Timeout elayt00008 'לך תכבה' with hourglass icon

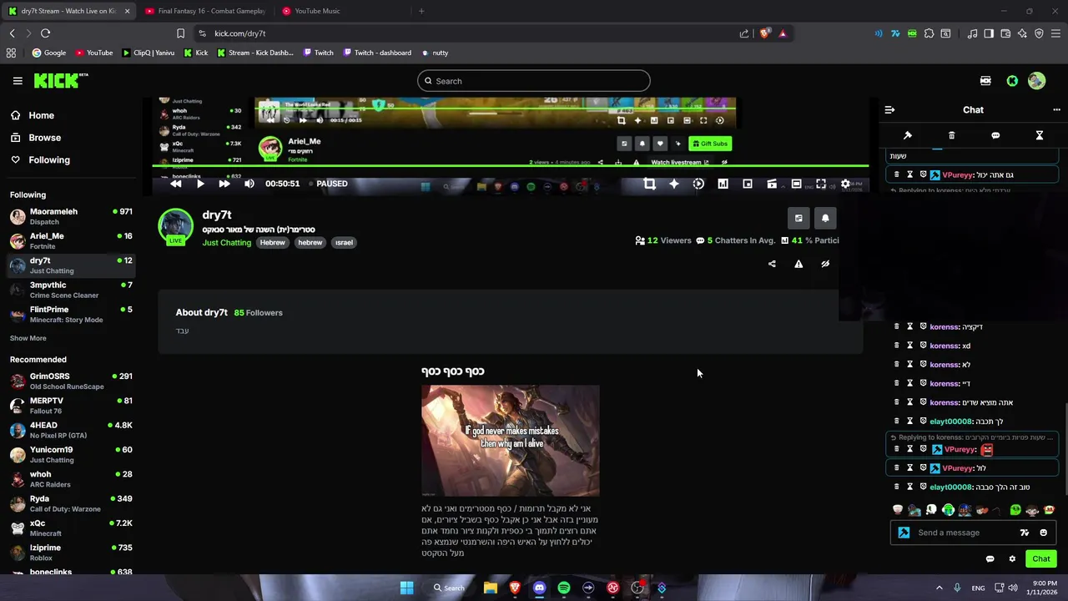tap(910, 422)
